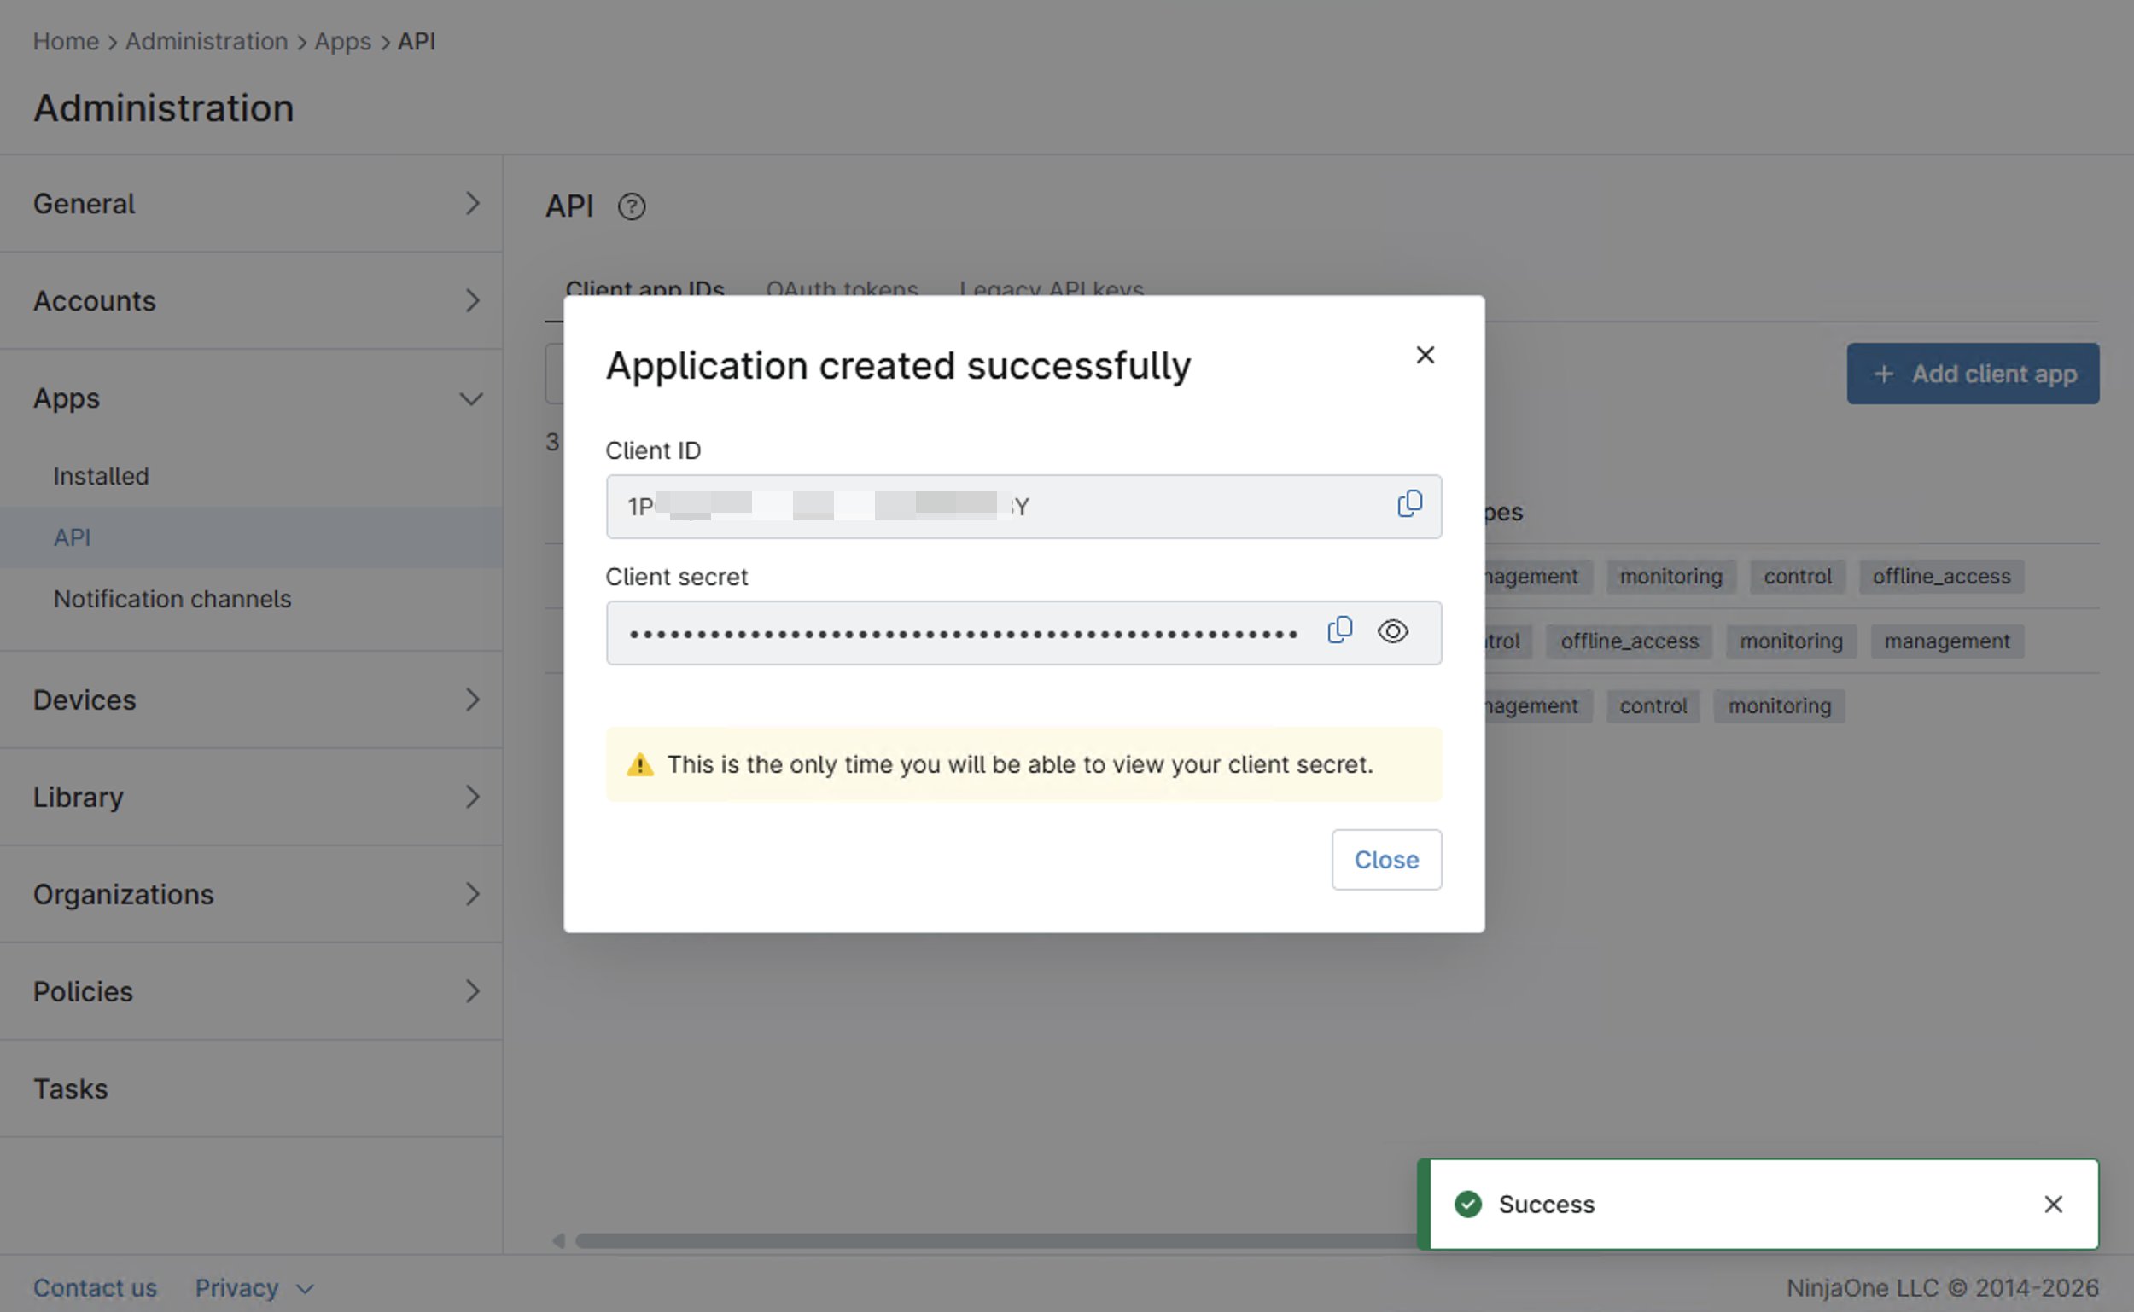Reveal the client secret with eye icon
The image size is (2134, 1312).
pos(1392,631)
